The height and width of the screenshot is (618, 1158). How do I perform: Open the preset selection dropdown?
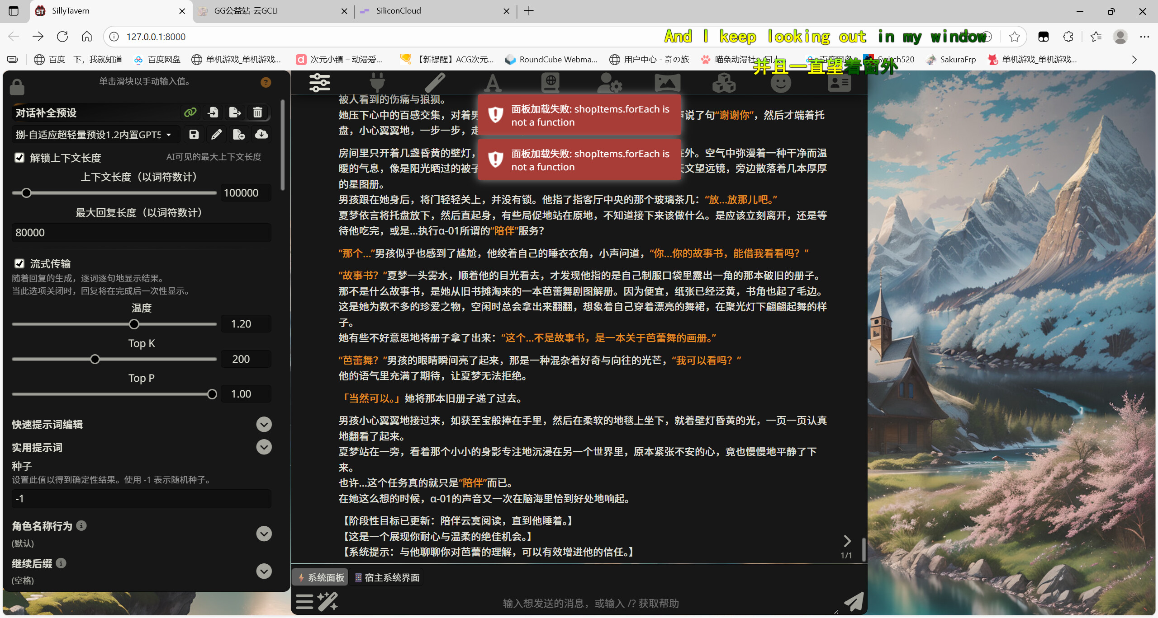95,134
